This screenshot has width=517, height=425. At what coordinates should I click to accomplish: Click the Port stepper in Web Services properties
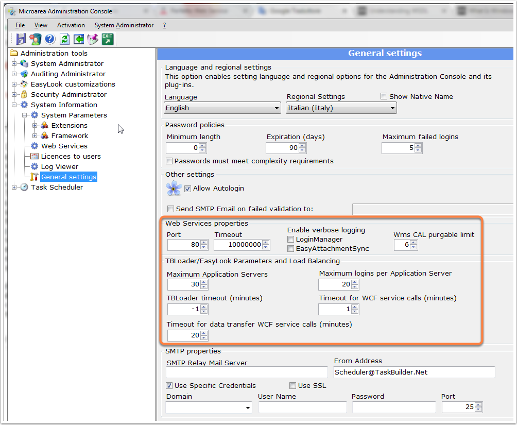pos(204,245)
